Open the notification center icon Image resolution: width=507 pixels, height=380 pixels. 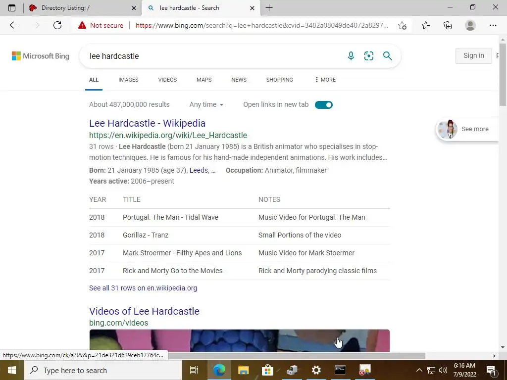pos(491,370)
